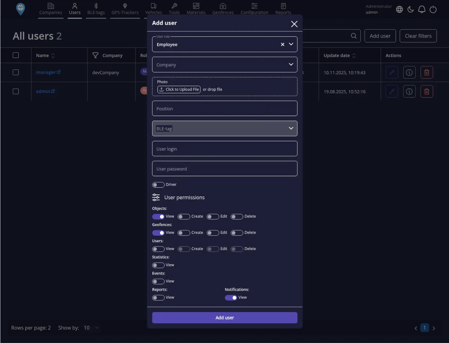Delete the manager row with trash icon
Image resolution: width=449 pixels, height=343 pixels.
[x=427, y=72]
